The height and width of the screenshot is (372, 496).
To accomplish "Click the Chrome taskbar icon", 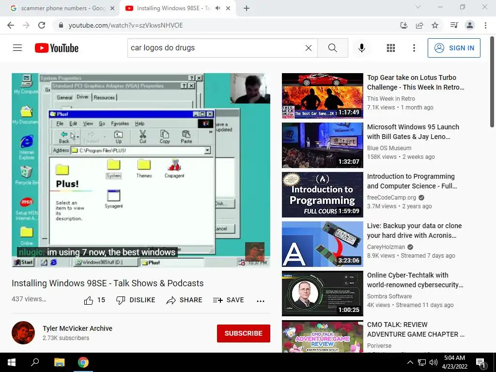I will point(83,362).
